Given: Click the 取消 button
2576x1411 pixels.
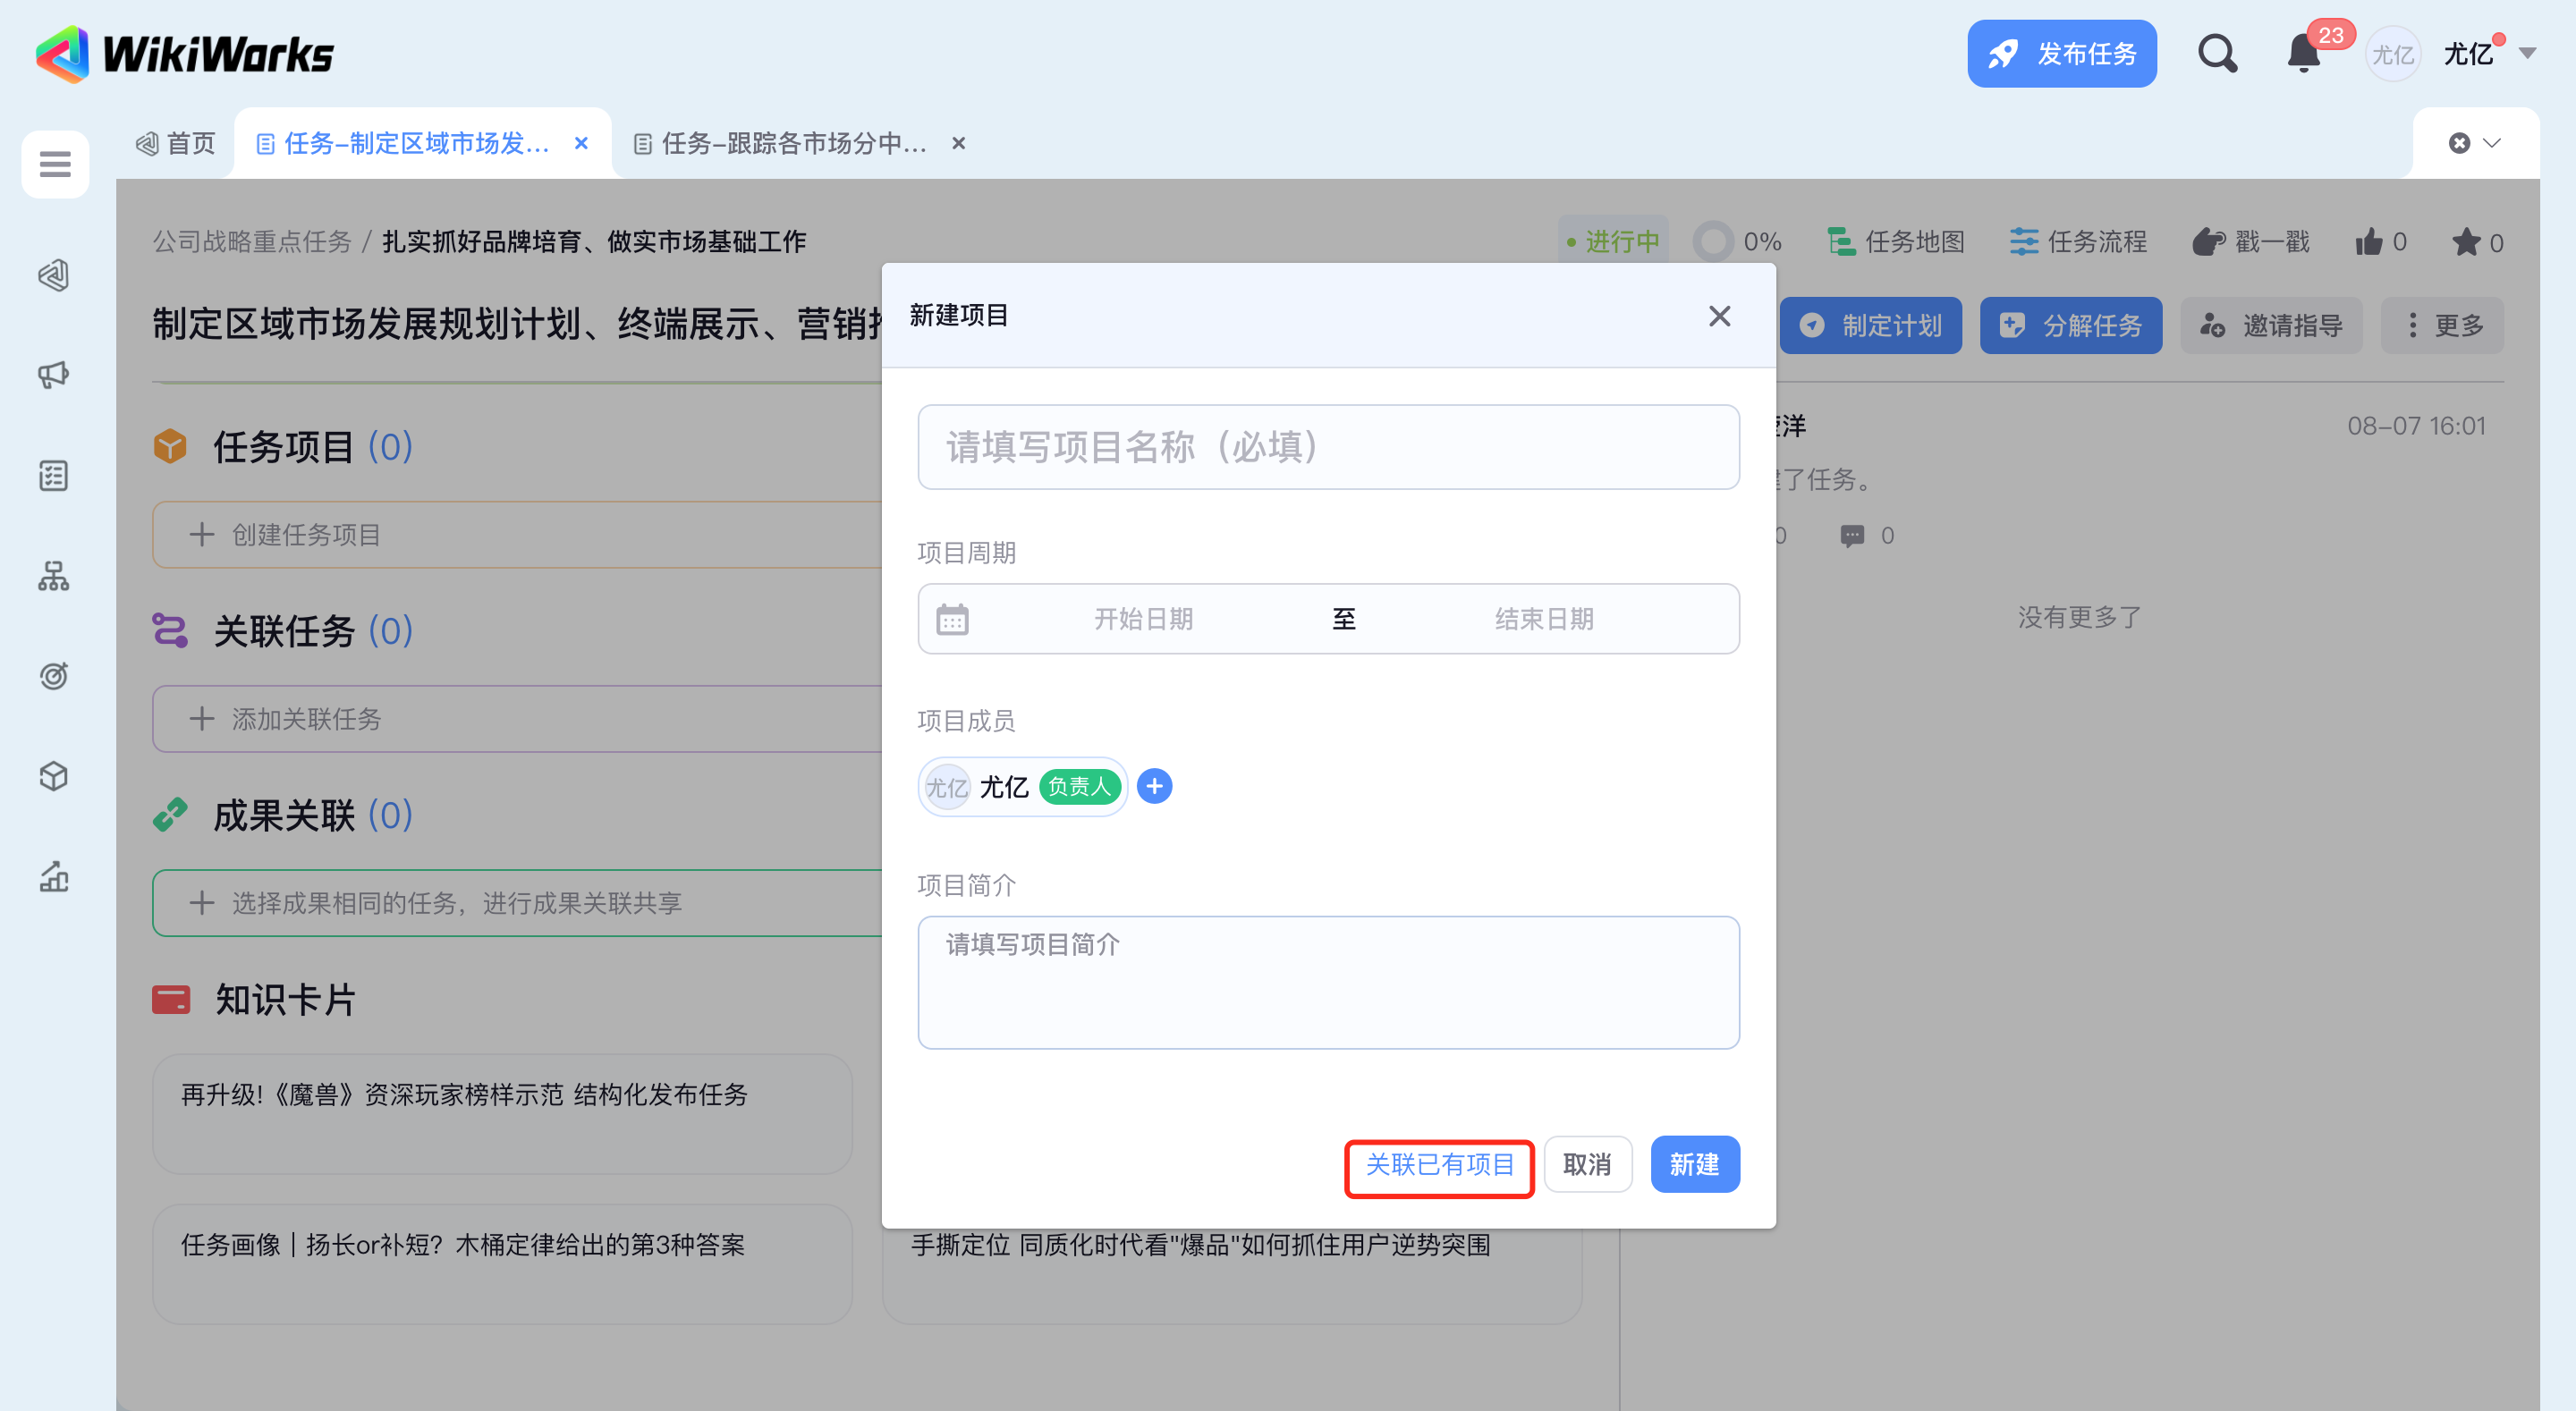Looking at the screenshot, I should point(1587,1165).
